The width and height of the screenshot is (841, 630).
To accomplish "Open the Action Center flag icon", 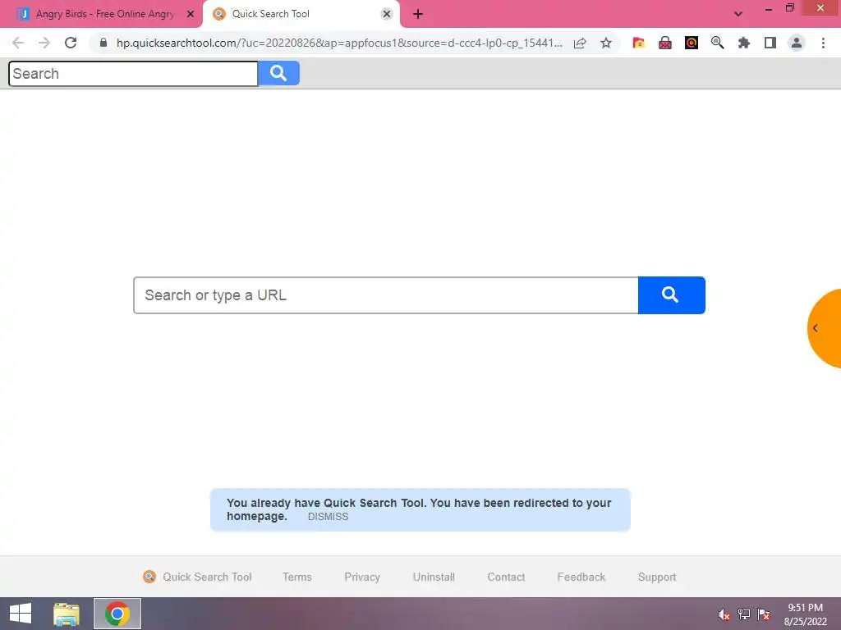I will (x=764, y=614).
